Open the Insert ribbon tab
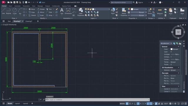This screenshot has width=188, height=106. pyautogui.click(x=10, y=6)
